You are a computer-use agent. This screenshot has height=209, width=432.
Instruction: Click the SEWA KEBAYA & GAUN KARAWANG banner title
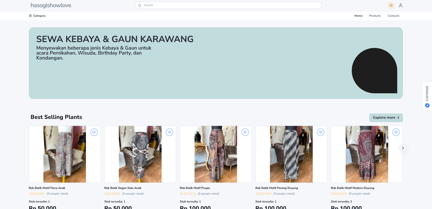click(115, 39)
